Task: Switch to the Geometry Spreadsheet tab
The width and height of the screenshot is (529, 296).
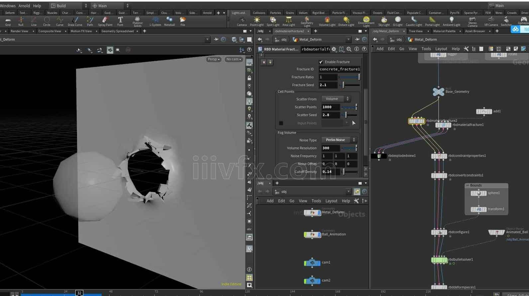Action: tap(118, 31)
